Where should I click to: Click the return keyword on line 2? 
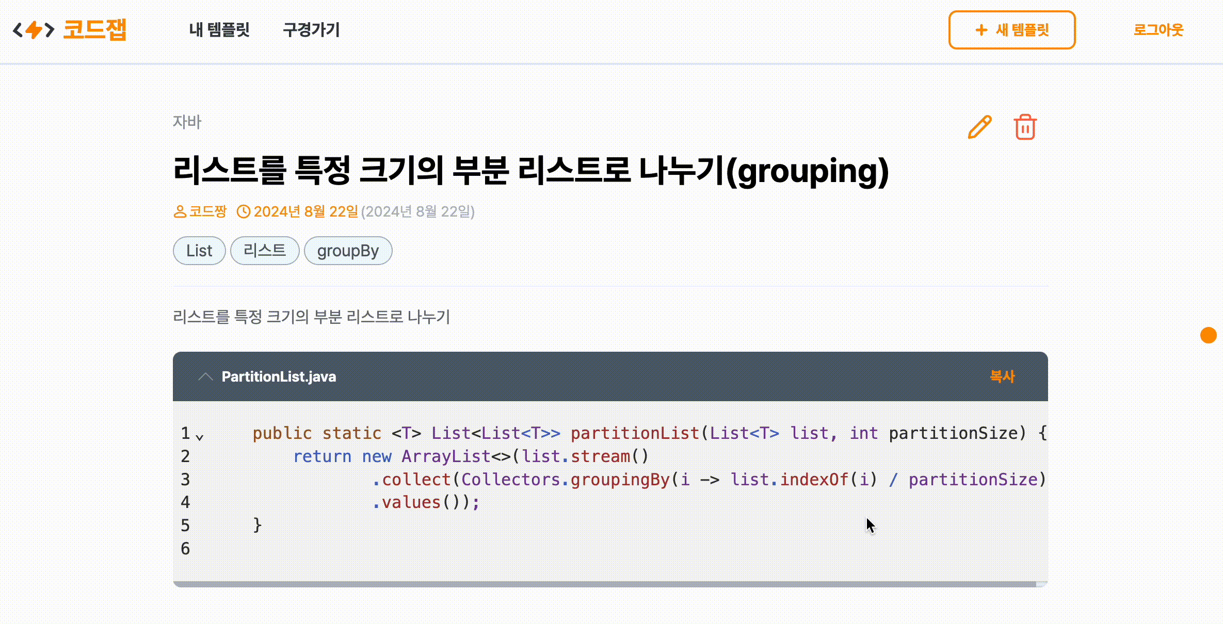[x=322, y=456]
